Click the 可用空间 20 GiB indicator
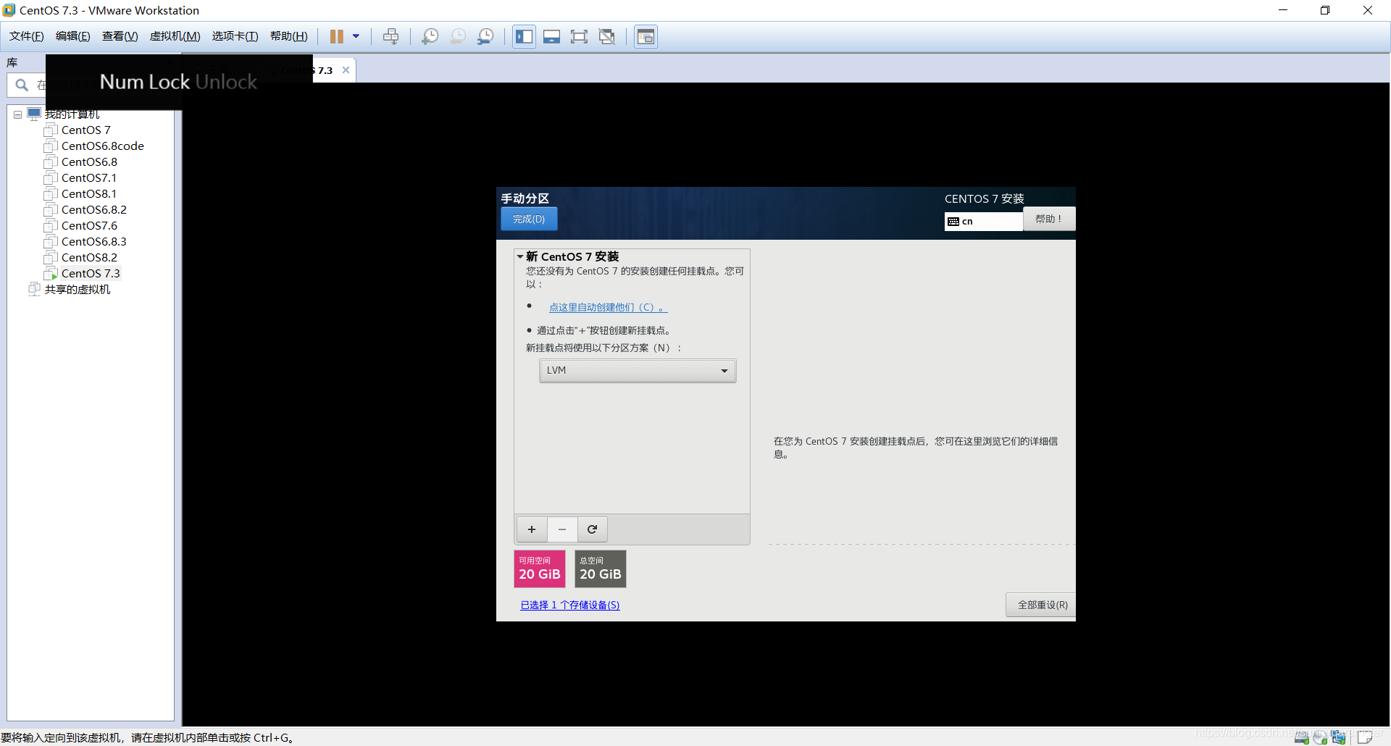The width and height of the screenshot is (1391, 746). (x=540, y=569)
